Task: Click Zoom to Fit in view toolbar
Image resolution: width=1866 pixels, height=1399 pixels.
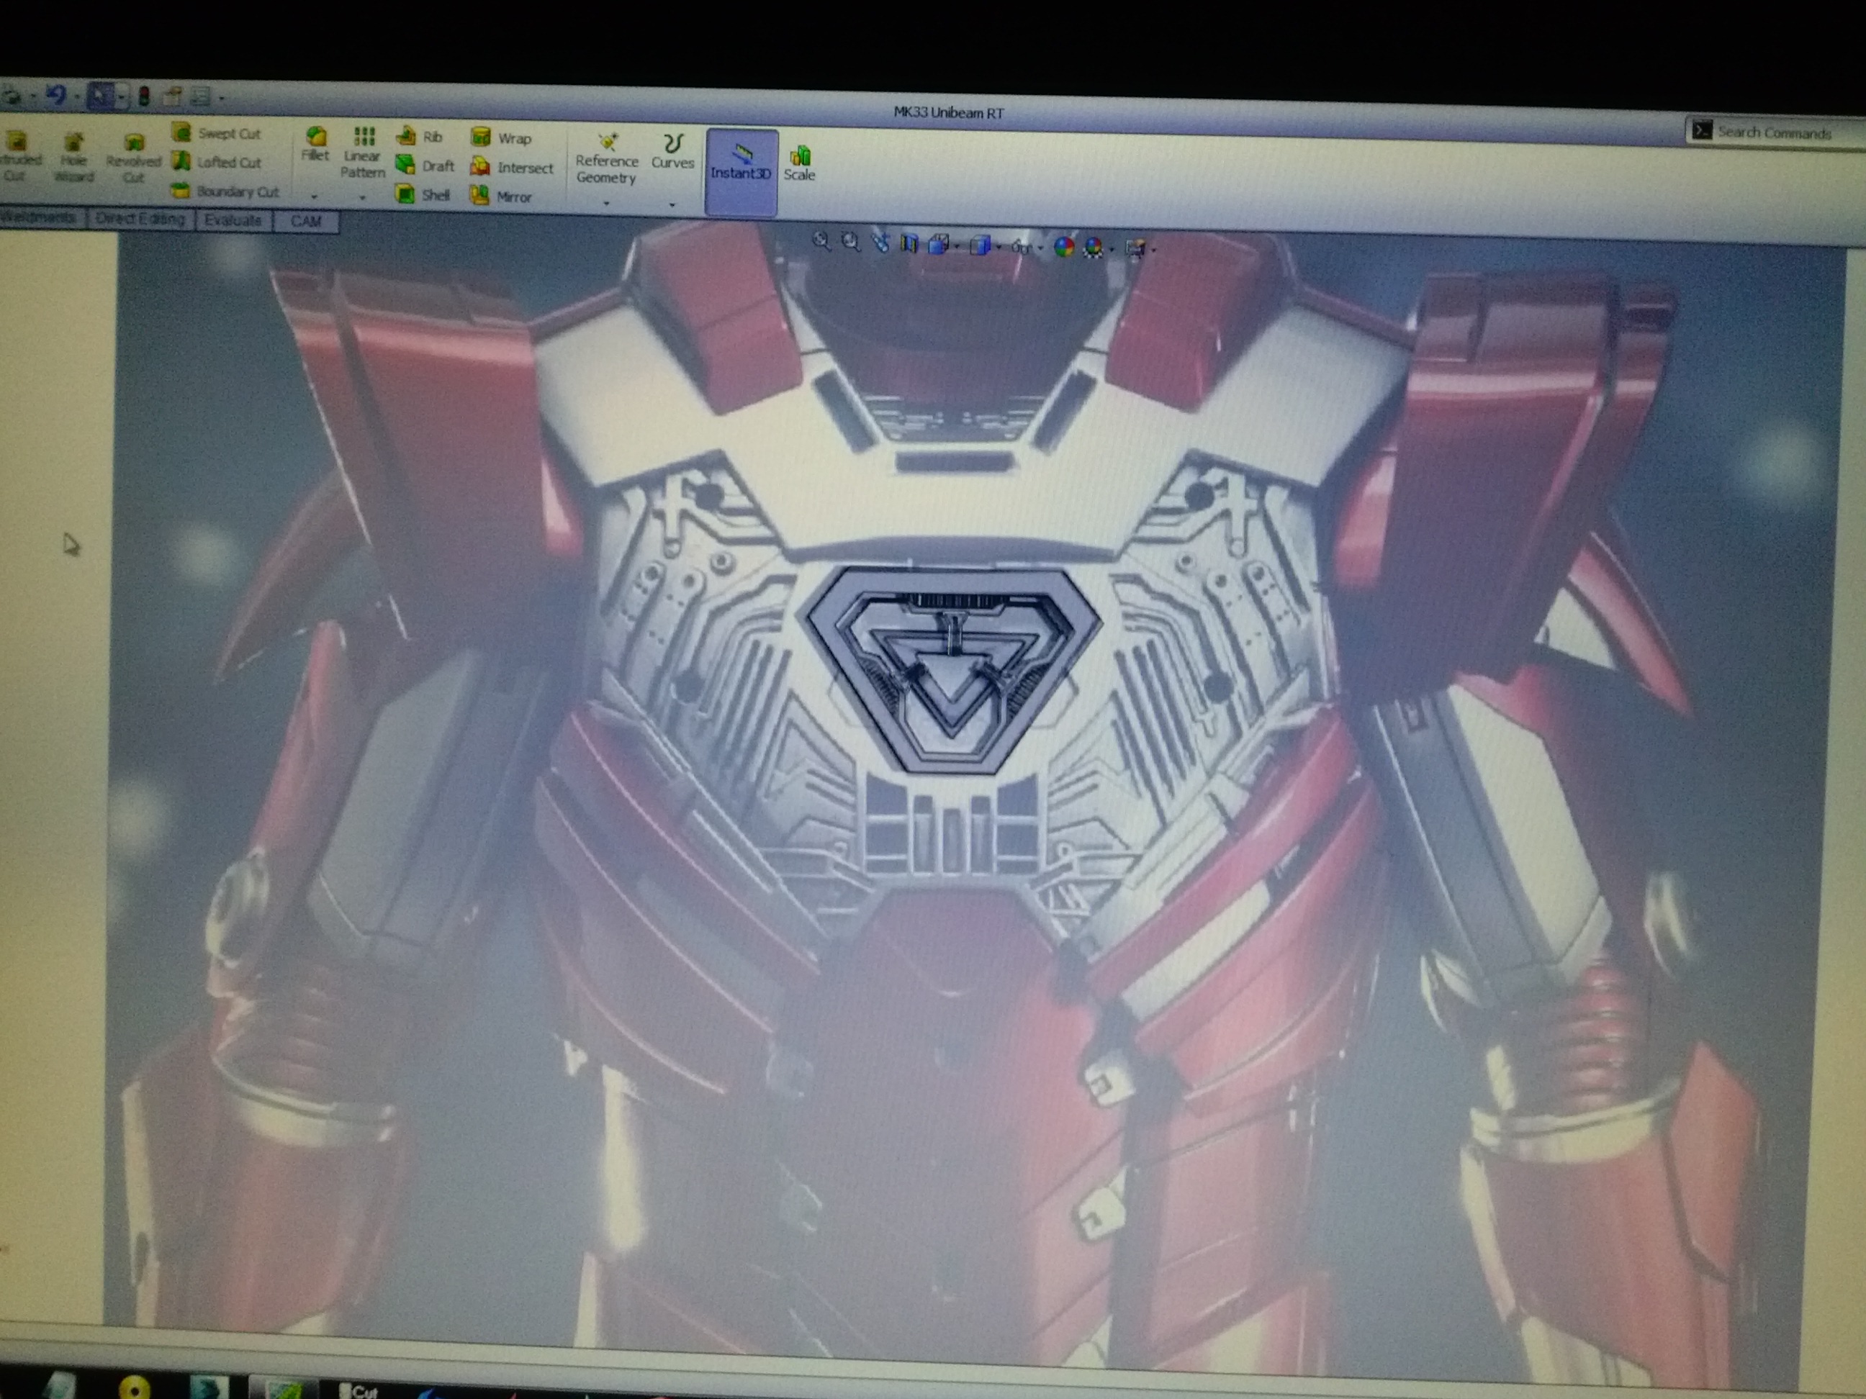Action: [x=820, y=241]
